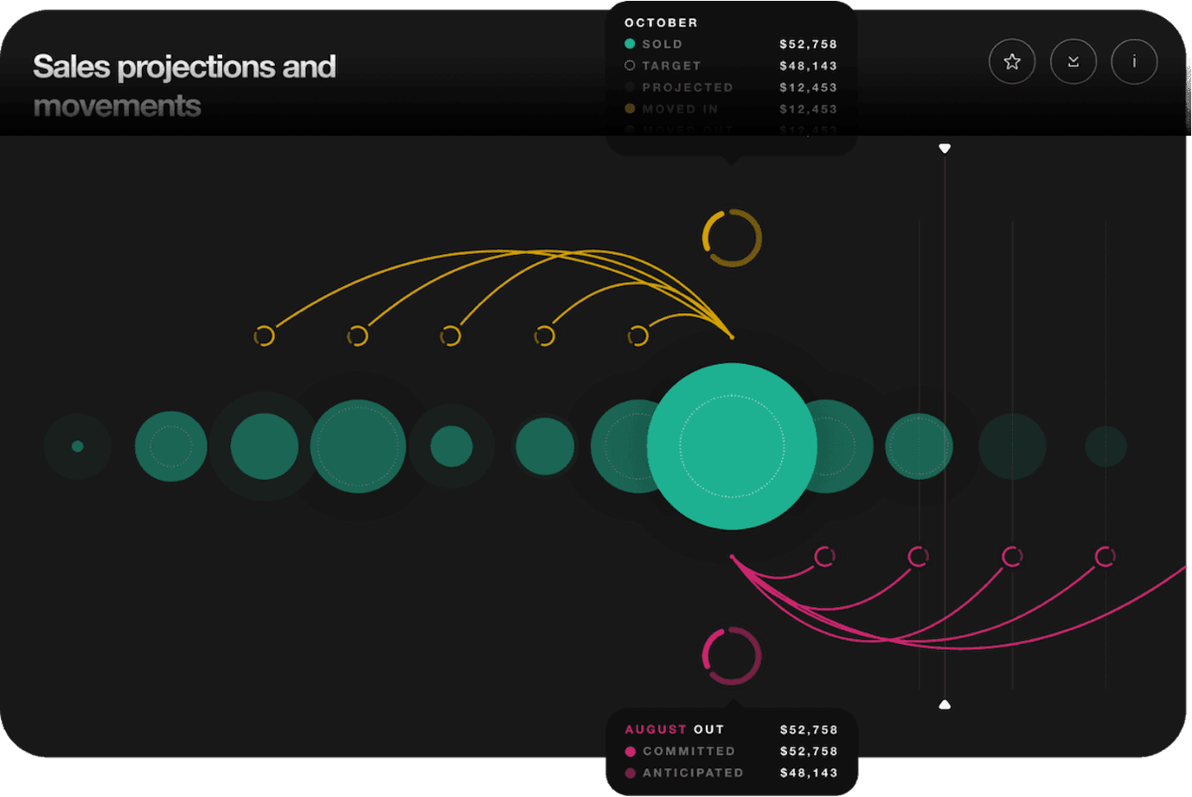Select the second green bubble from left
1192x797 pixels.
(x=171, y=446)
